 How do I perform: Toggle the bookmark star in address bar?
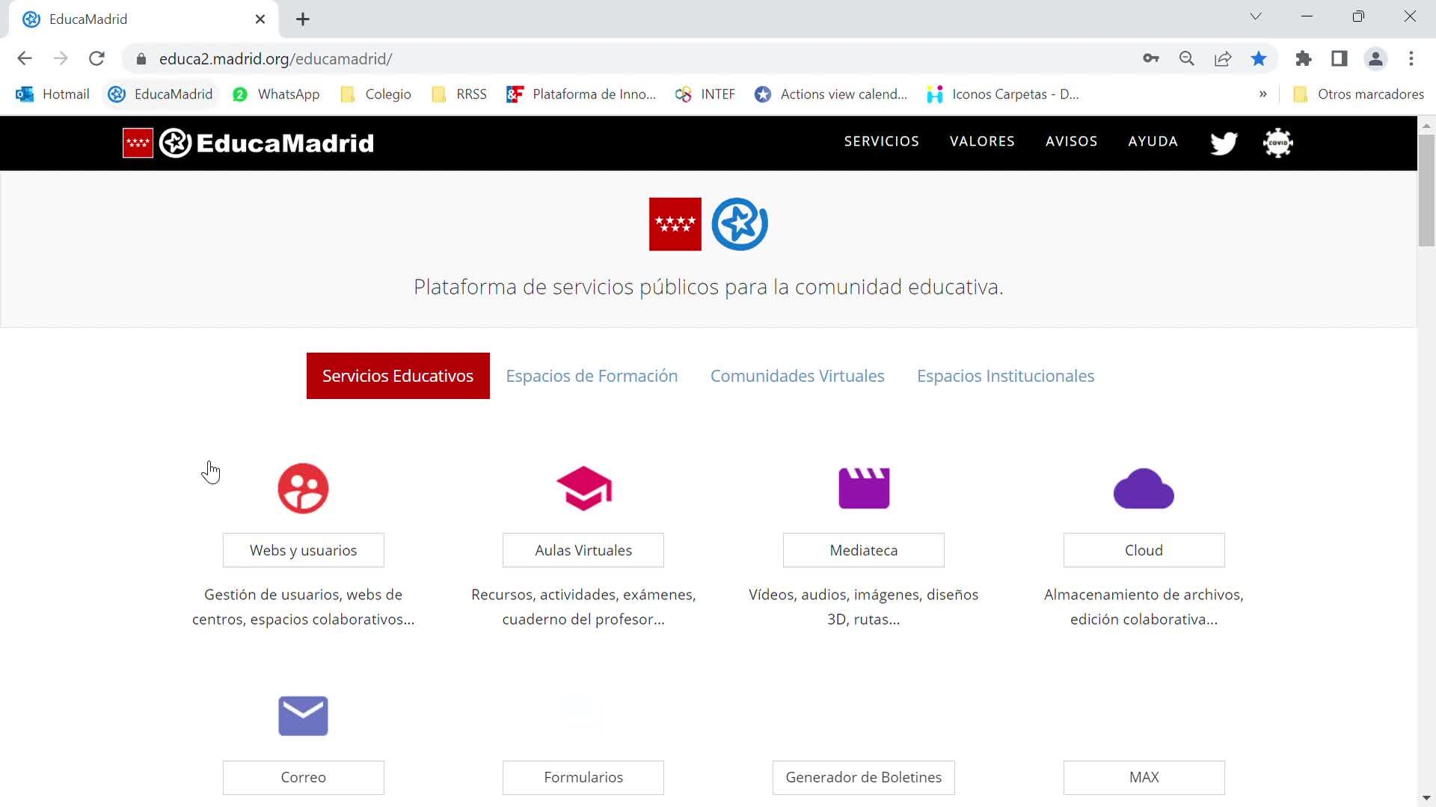[x=1259, y=59]
